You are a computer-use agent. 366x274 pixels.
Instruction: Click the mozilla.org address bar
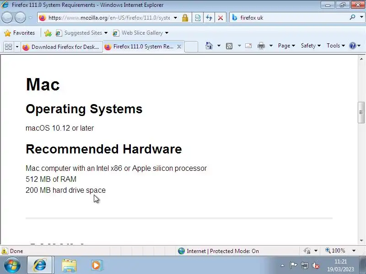(x=109, y=18)
